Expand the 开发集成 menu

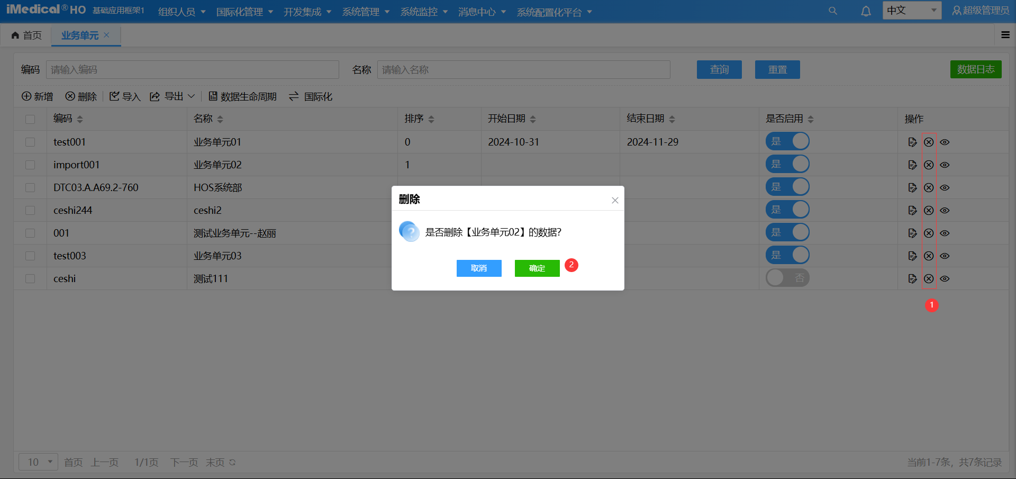(307, 12)
